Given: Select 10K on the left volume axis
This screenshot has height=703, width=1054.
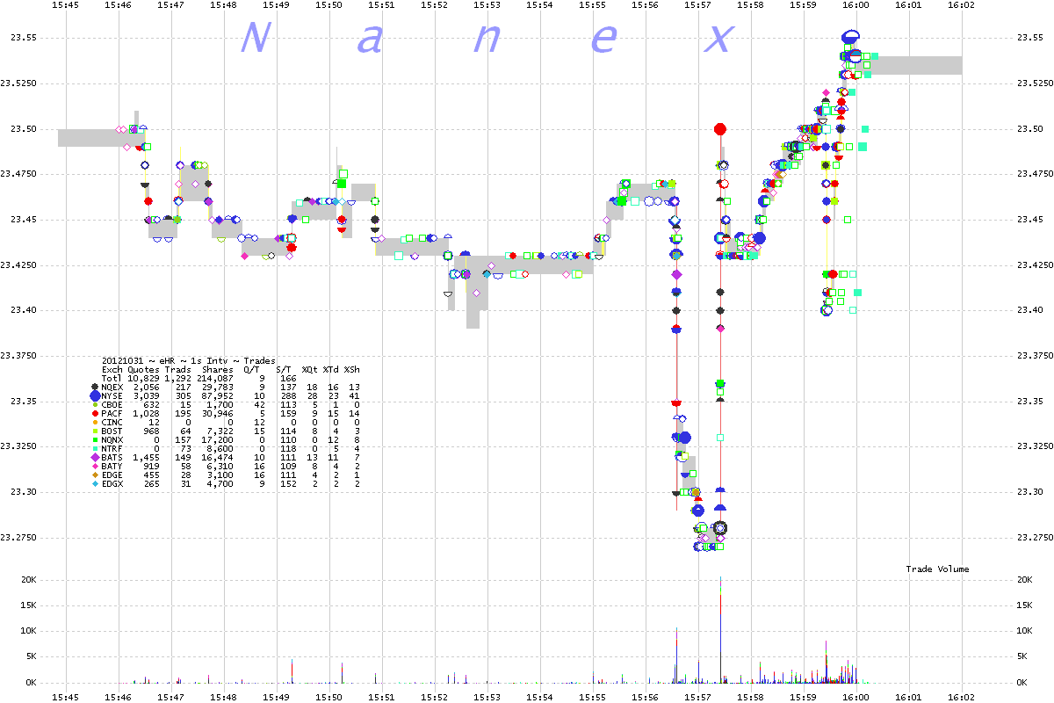Looking at the screenshot, I should tap(28, 631).
